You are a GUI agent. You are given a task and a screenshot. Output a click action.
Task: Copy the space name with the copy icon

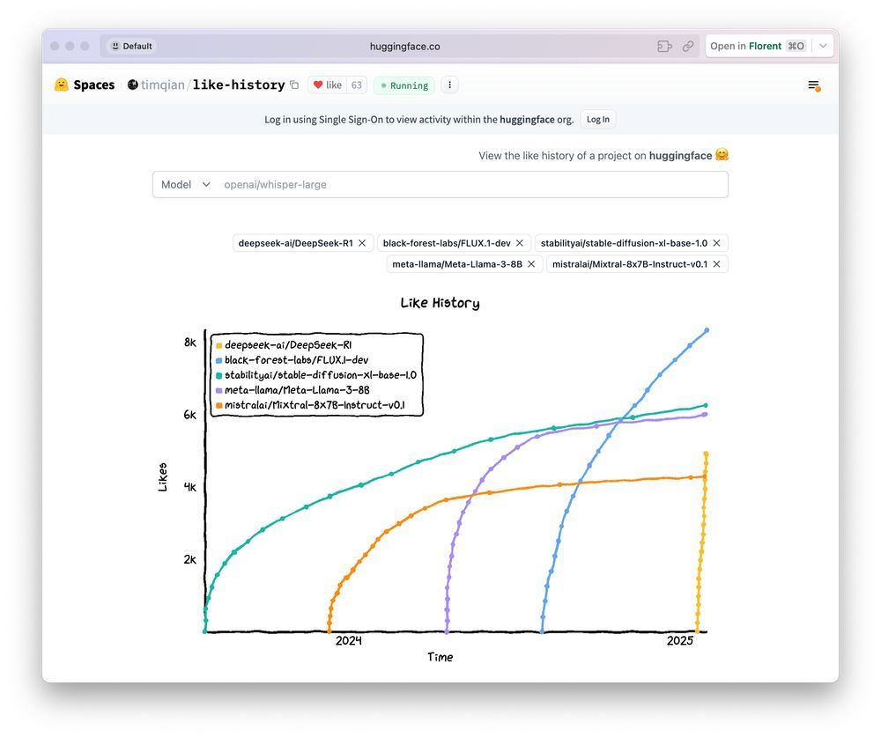[294, 85]
